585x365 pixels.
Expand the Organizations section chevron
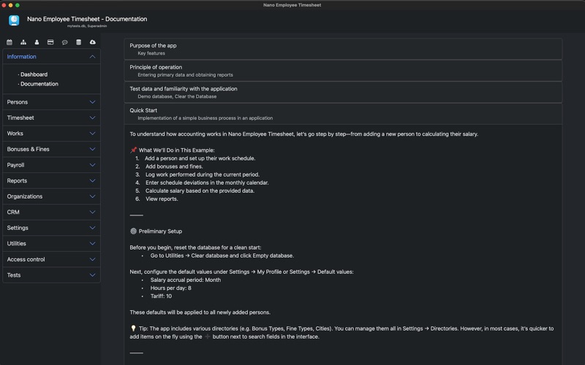(93, 196)
